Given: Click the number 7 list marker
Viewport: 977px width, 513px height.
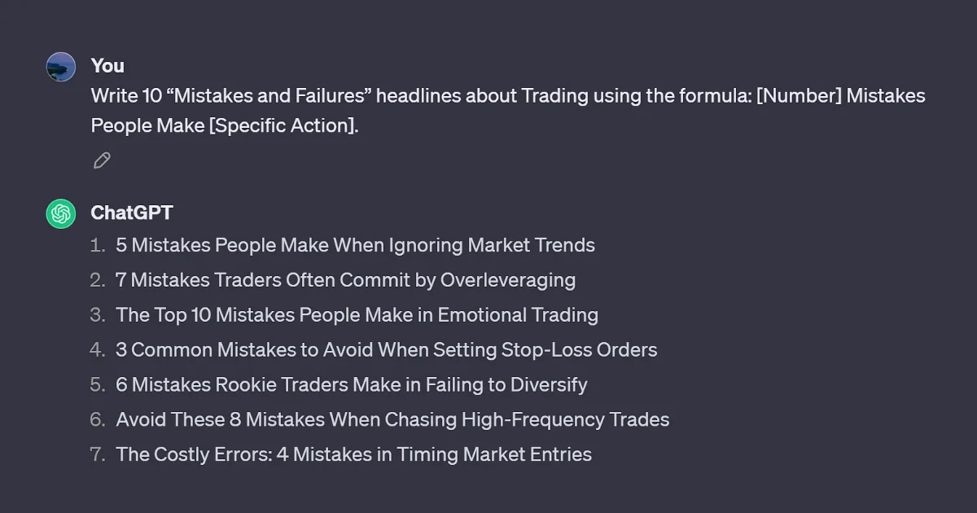Looking at the screenshot, I should 97,454.
